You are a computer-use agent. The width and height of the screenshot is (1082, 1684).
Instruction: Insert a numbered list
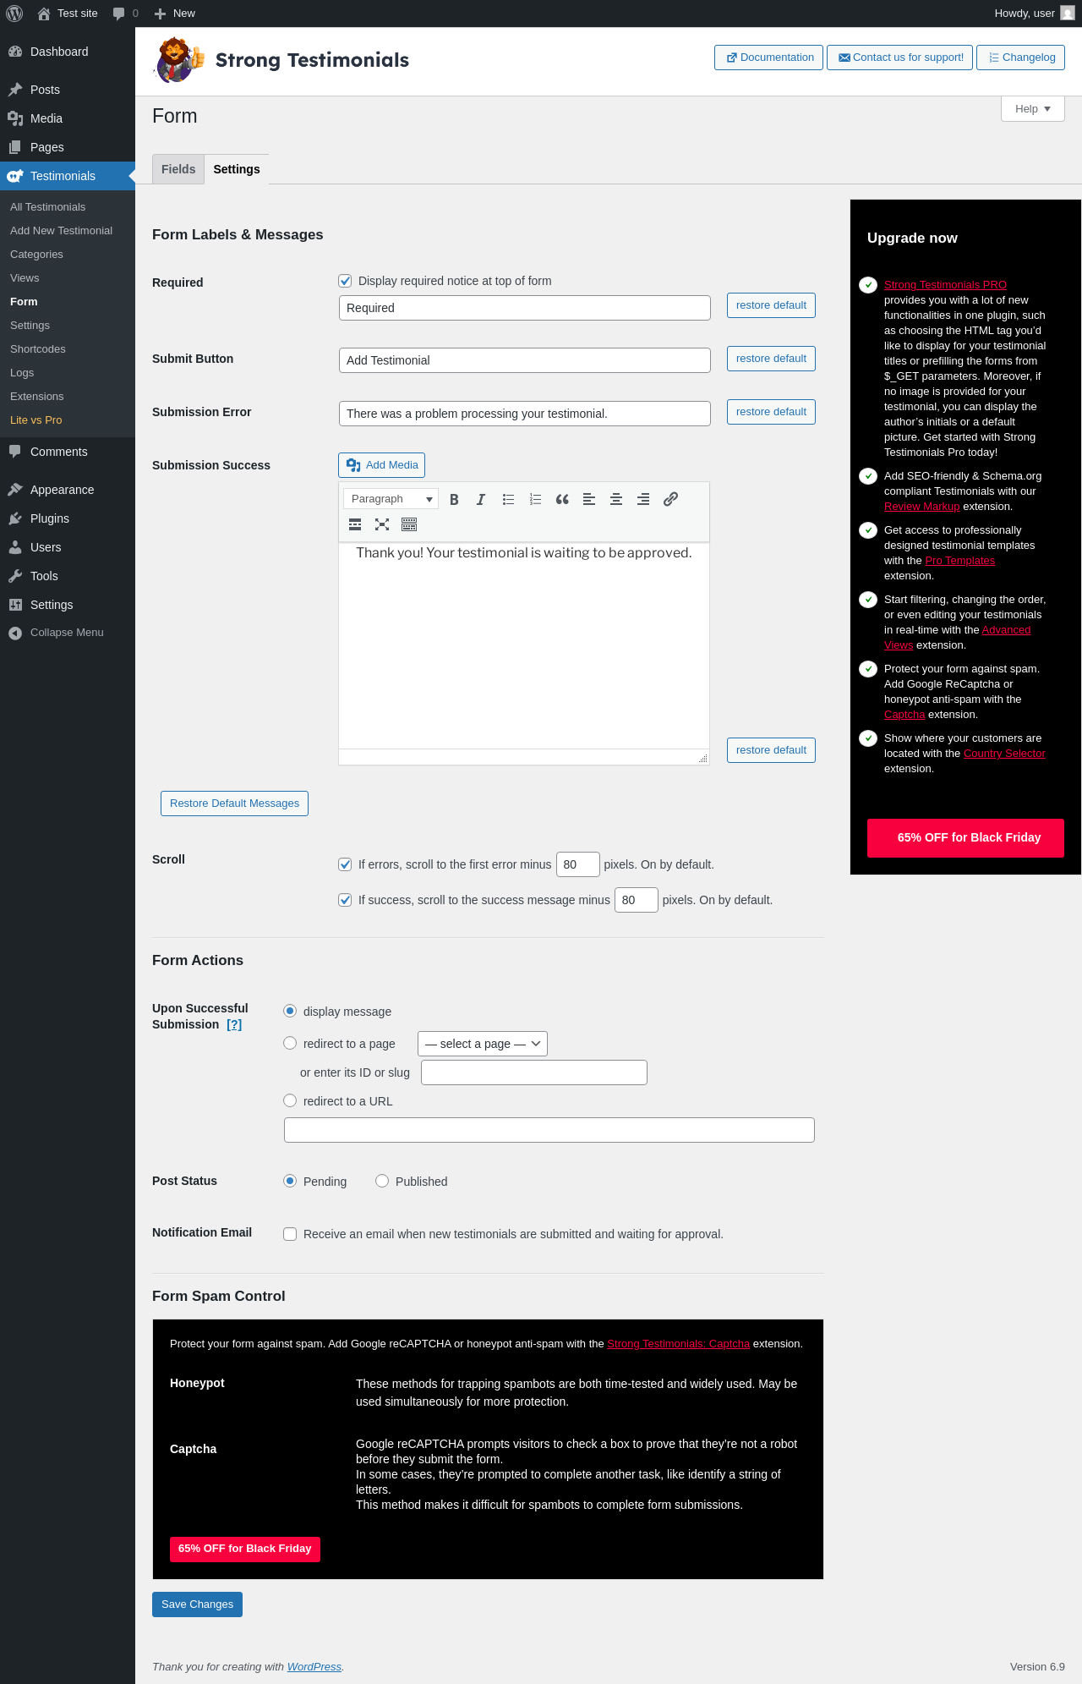tap(535, 499)
